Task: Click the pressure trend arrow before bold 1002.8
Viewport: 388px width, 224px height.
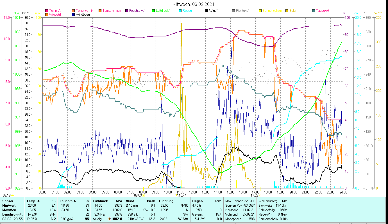Action: click(x=109, y=219)
